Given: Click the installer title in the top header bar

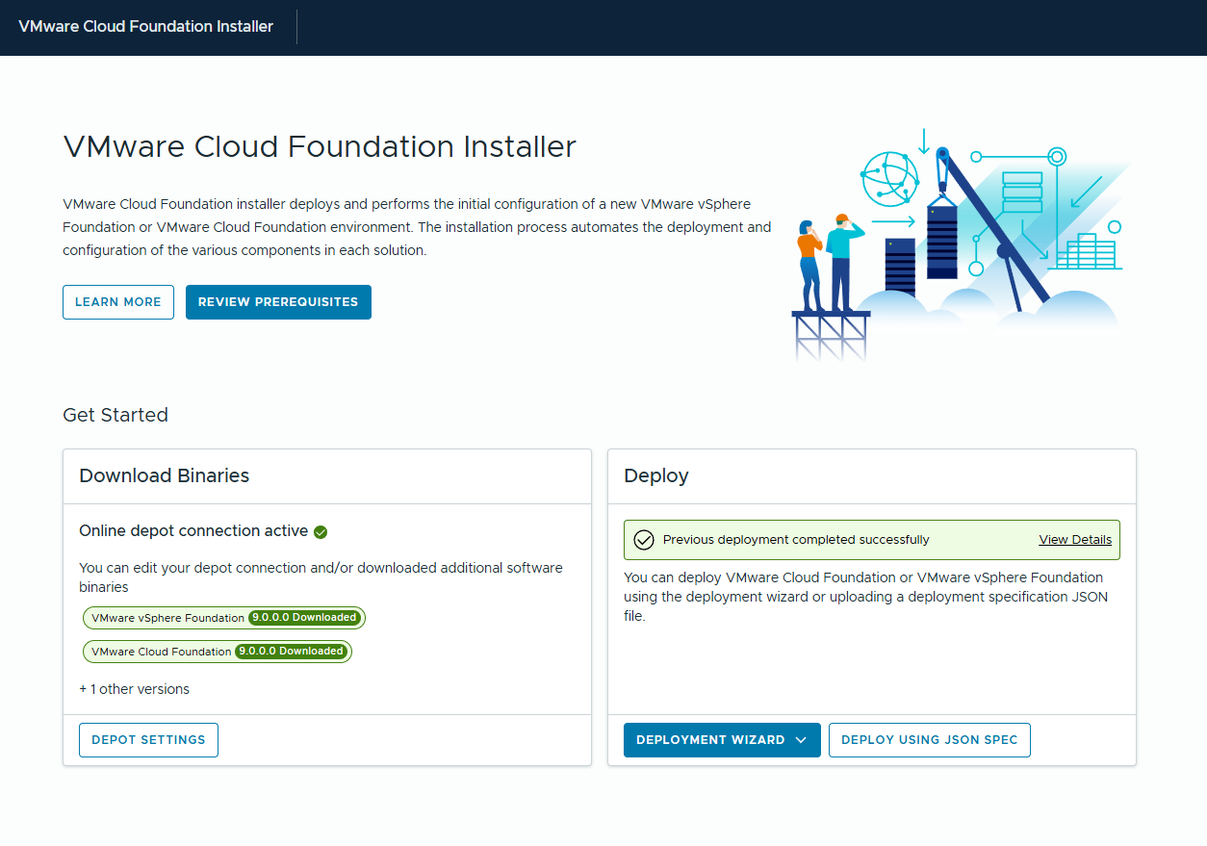Looking at the screenshot, I should (x=145, y=27).
